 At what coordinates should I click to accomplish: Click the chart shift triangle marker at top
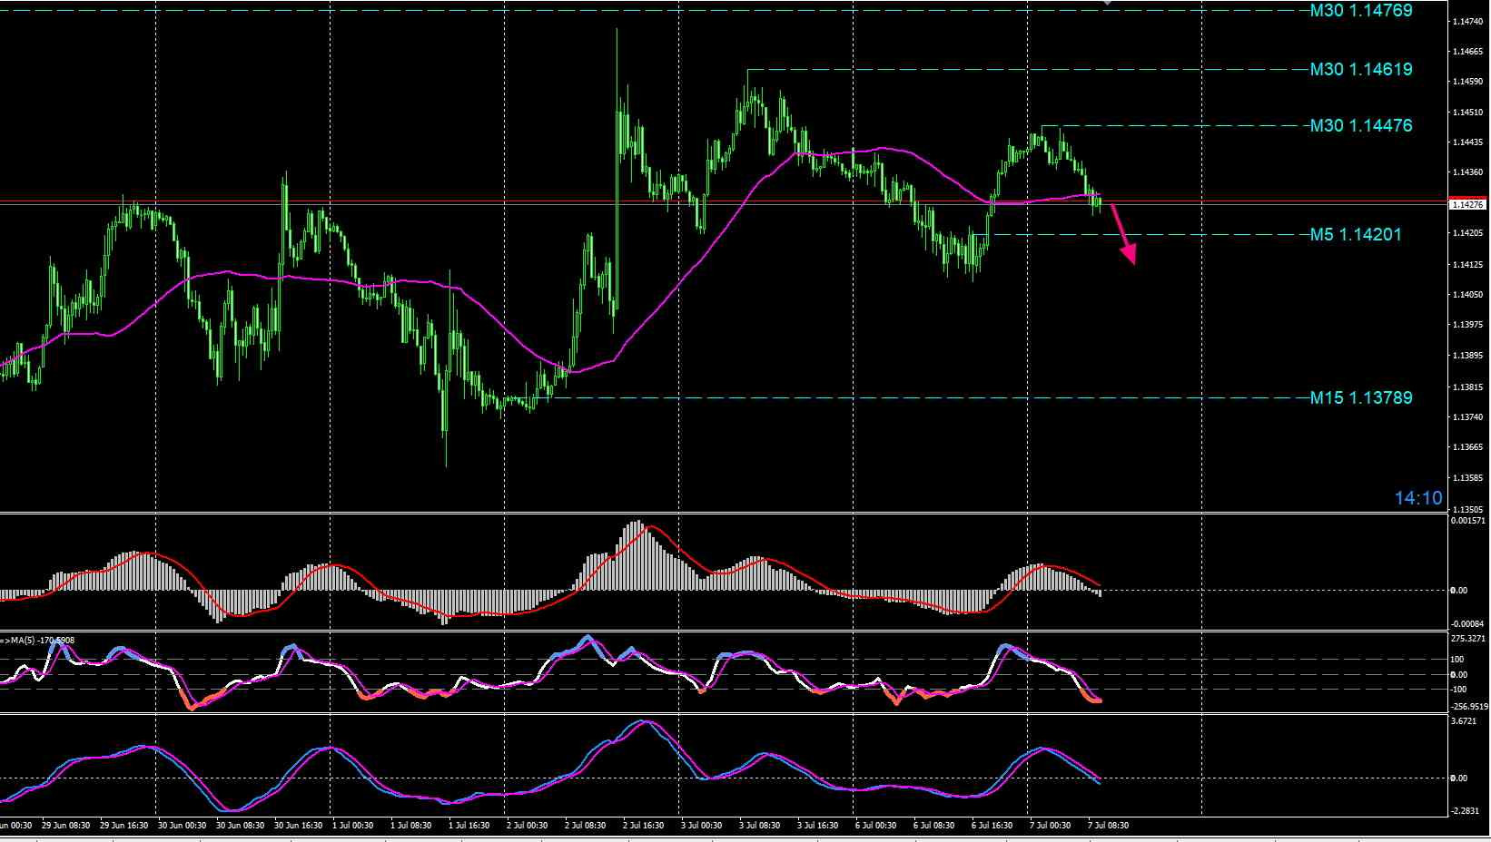(x=1106, y=3)
